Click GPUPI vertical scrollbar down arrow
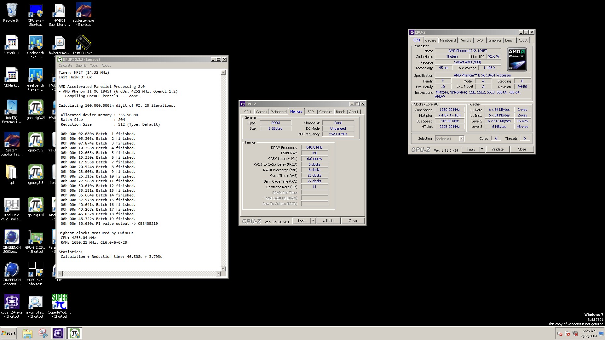 tap(223, 269)
